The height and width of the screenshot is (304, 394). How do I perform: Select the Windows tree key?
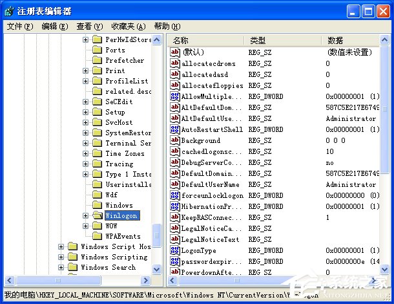click(x=119, y=205)
